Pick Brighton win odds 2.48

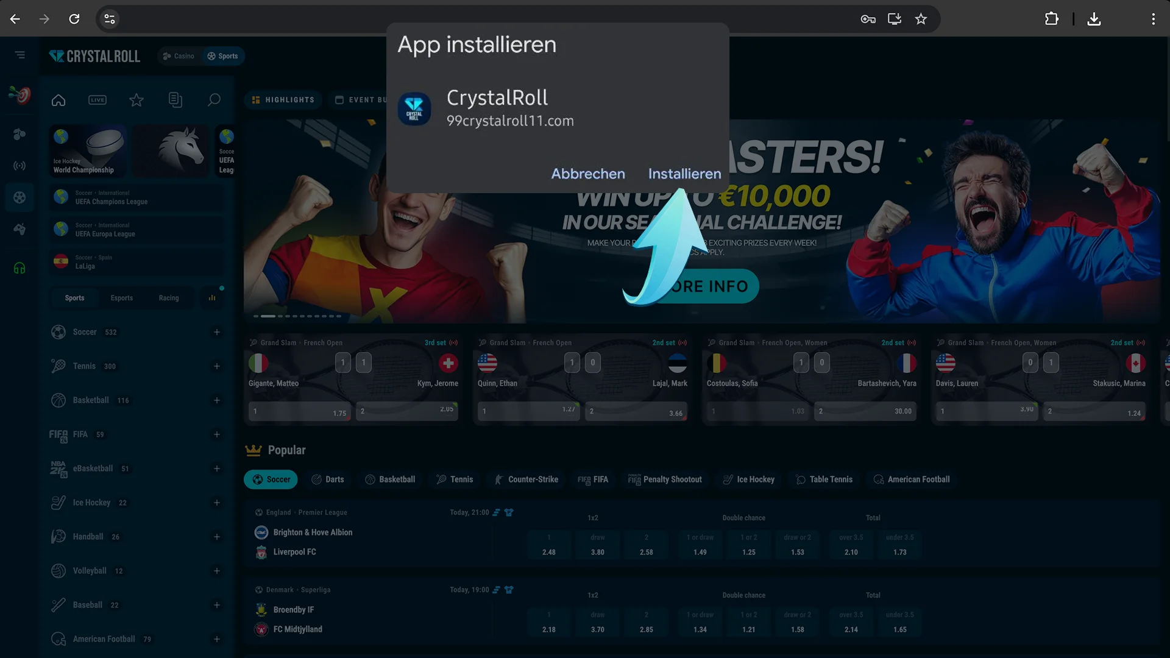(x=549, y=545)
